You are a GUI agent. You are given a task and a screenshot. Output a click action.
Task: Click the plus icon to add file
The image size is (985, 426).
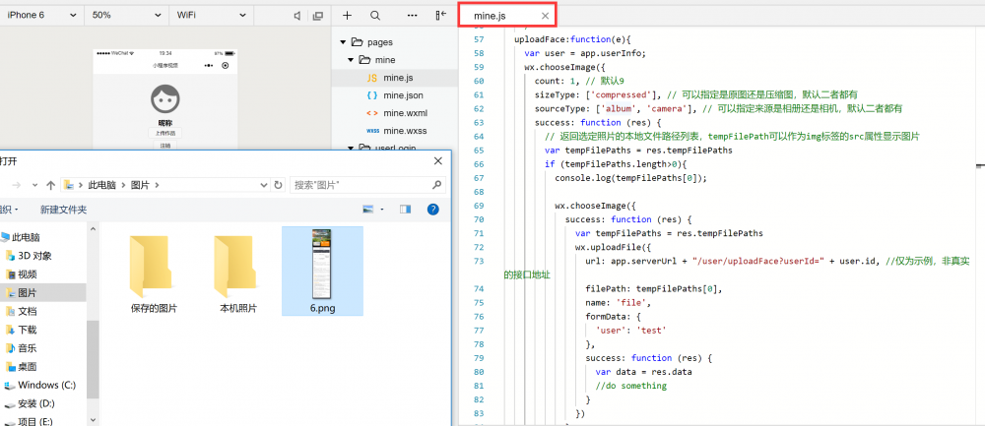(x=347, y=16)
